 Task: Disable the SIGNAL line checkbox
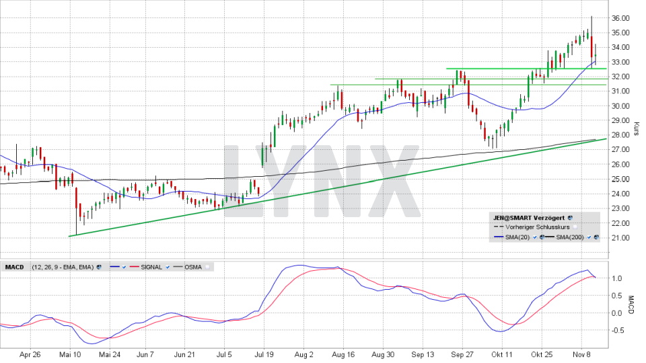click(x=166, y=267)
